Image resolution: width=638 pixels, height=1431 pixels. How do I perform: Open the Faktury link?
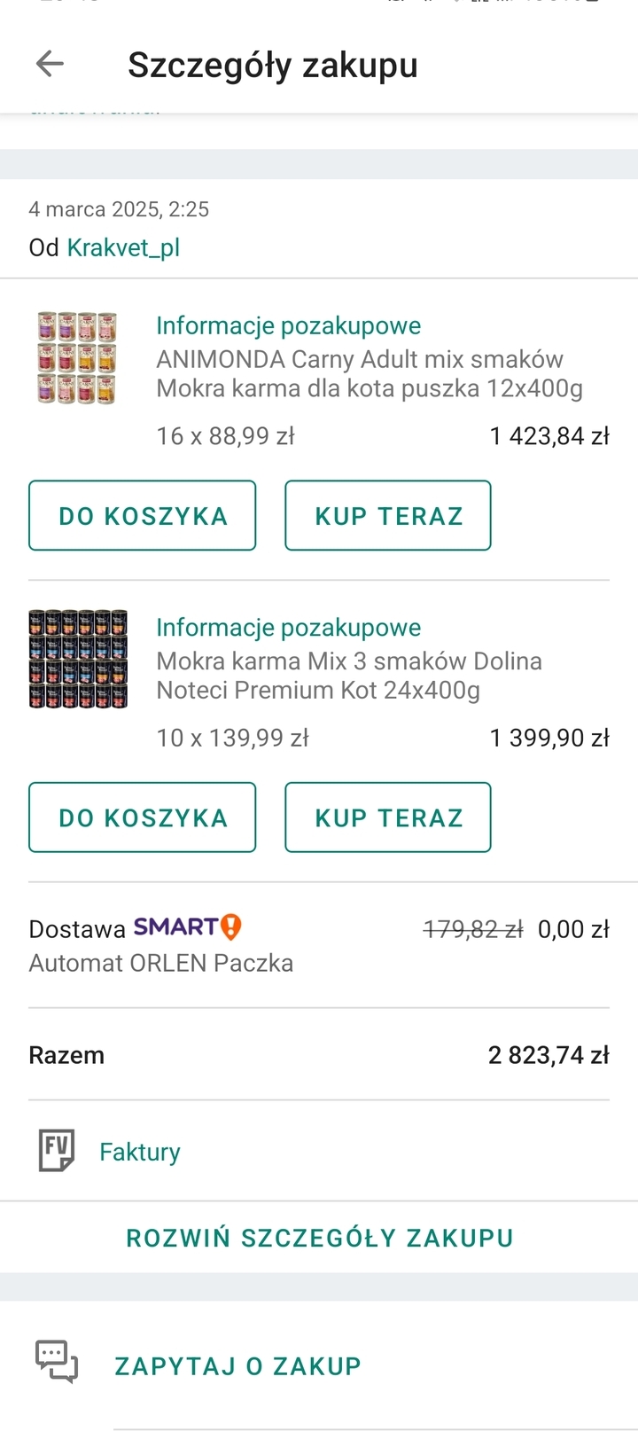(x=140, y=1152)
